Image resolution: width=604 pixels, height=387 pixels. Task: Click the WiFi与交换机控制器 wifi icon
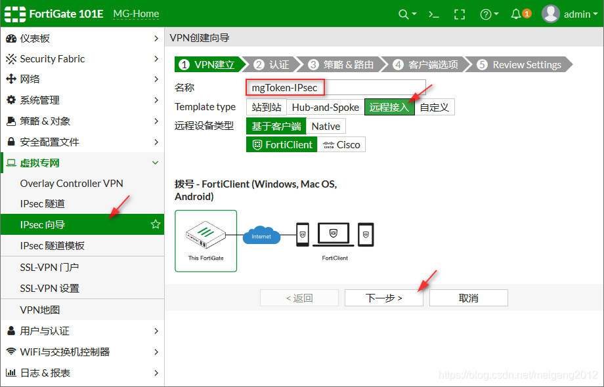[11, 352]
